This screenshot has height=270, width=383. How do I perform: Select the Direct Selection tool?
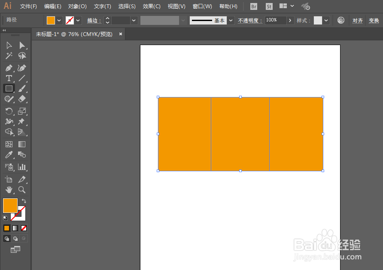click(x=22, y=46)
